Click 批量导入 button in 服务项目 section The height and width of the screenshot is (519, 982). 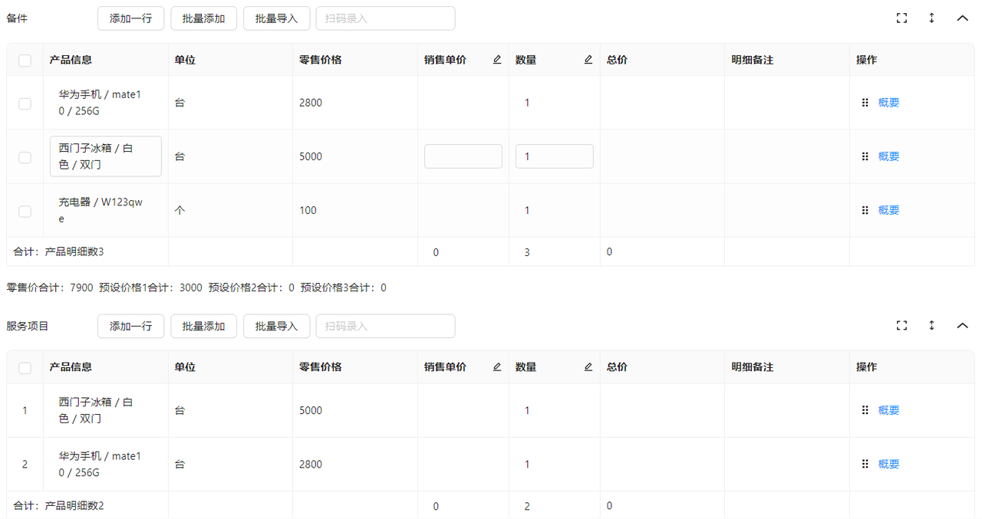[276, 326]
